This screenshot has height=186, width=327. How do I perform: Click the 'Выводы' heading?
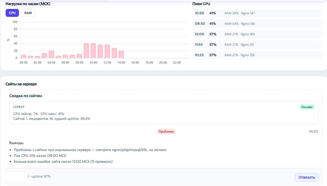pyautogui.click(x=16, y=143)
